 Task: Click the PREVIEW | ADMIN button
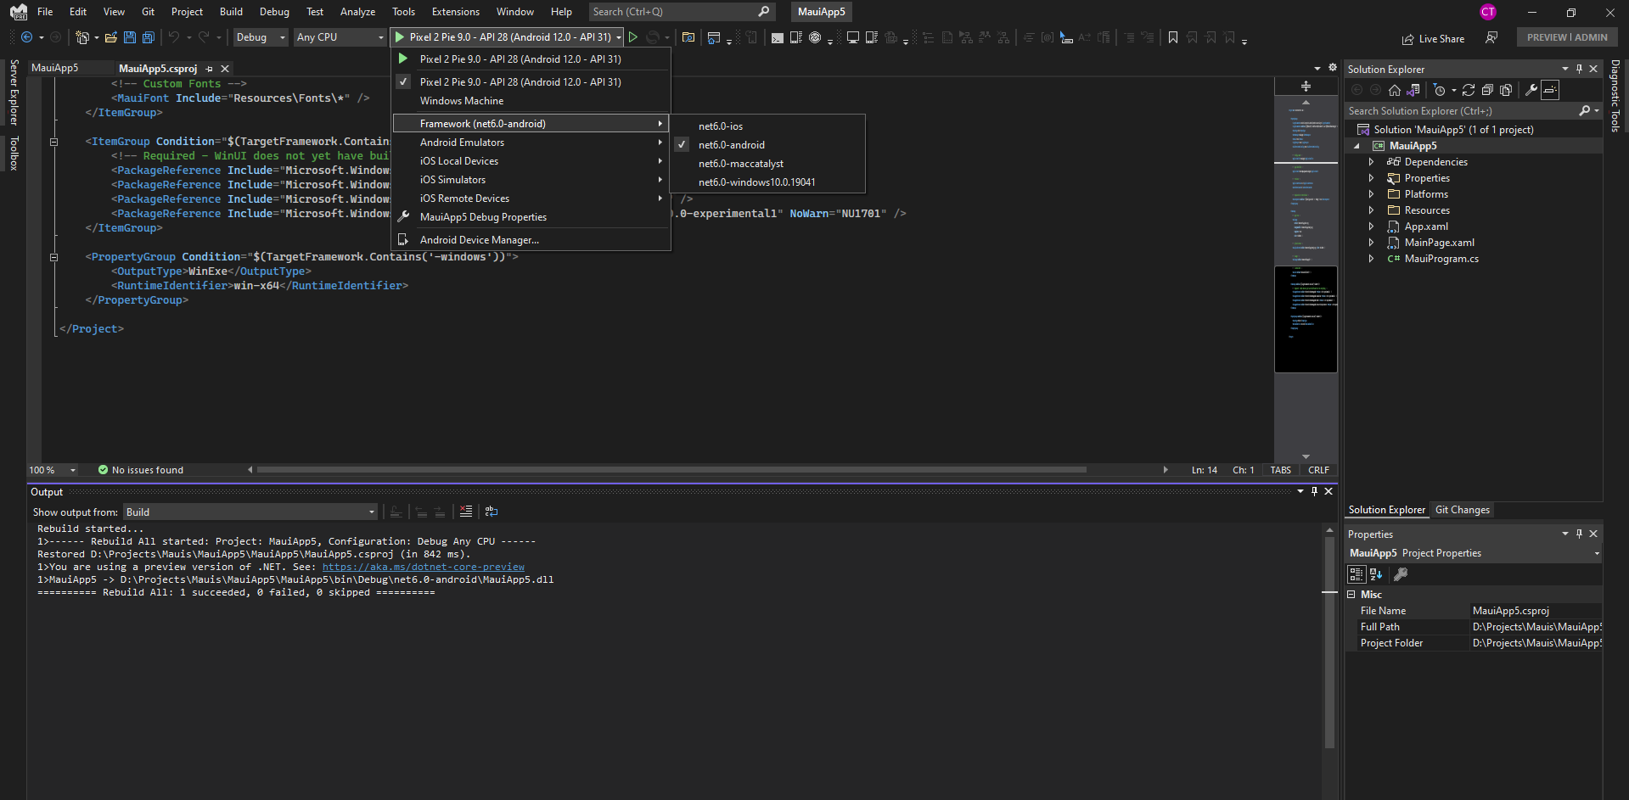(x=1567, y=37)
